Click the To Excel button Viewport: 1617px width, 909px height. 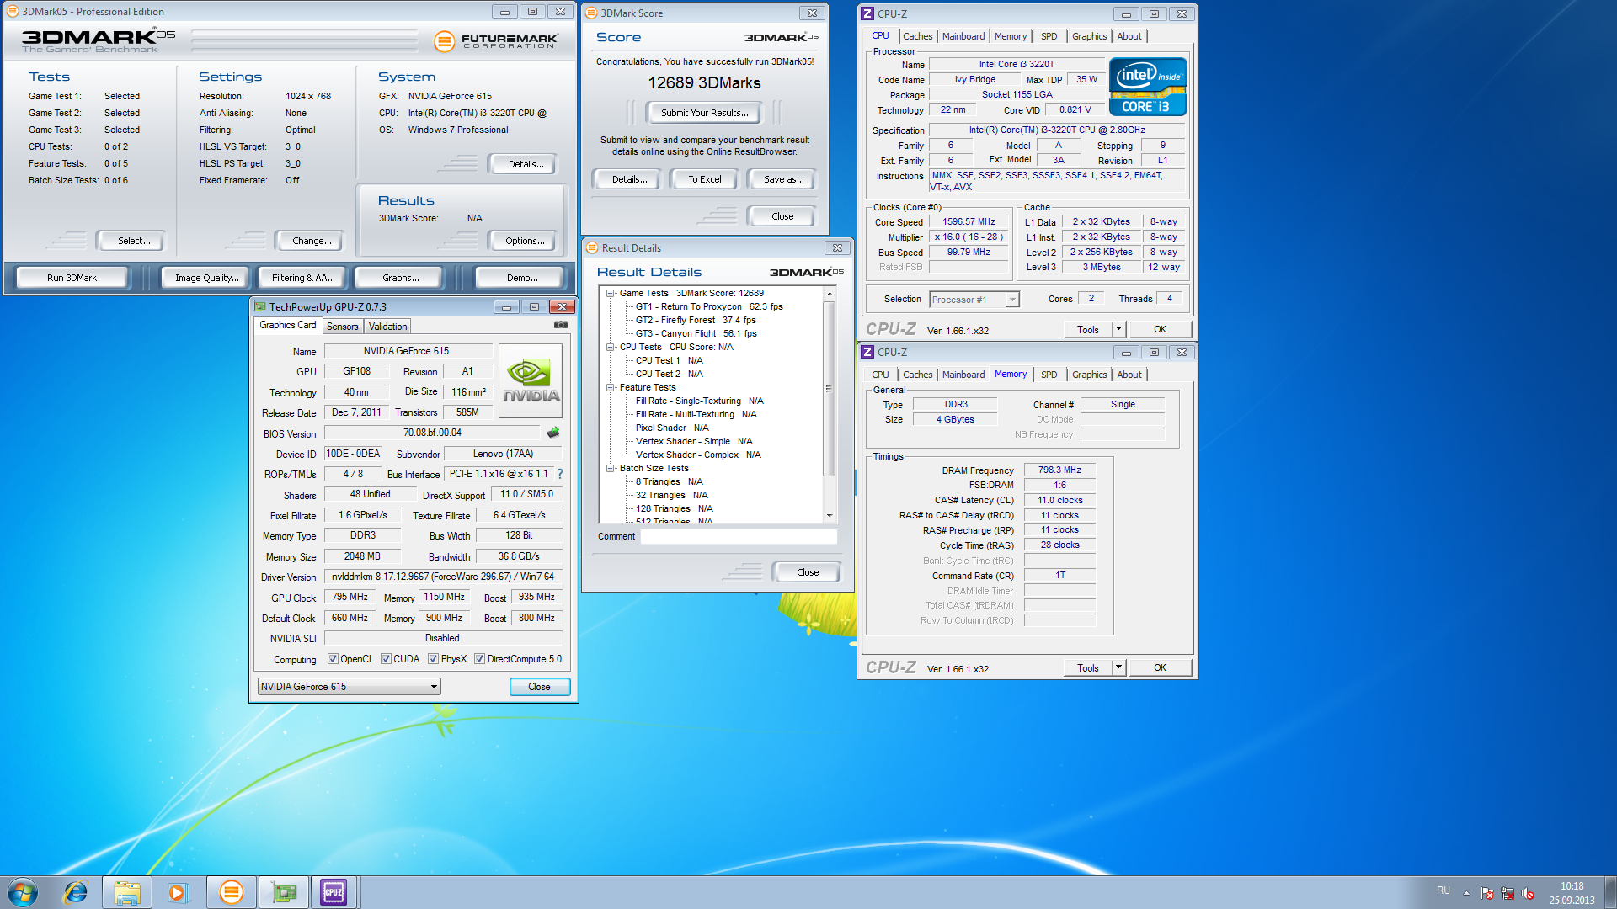point(704,179)
